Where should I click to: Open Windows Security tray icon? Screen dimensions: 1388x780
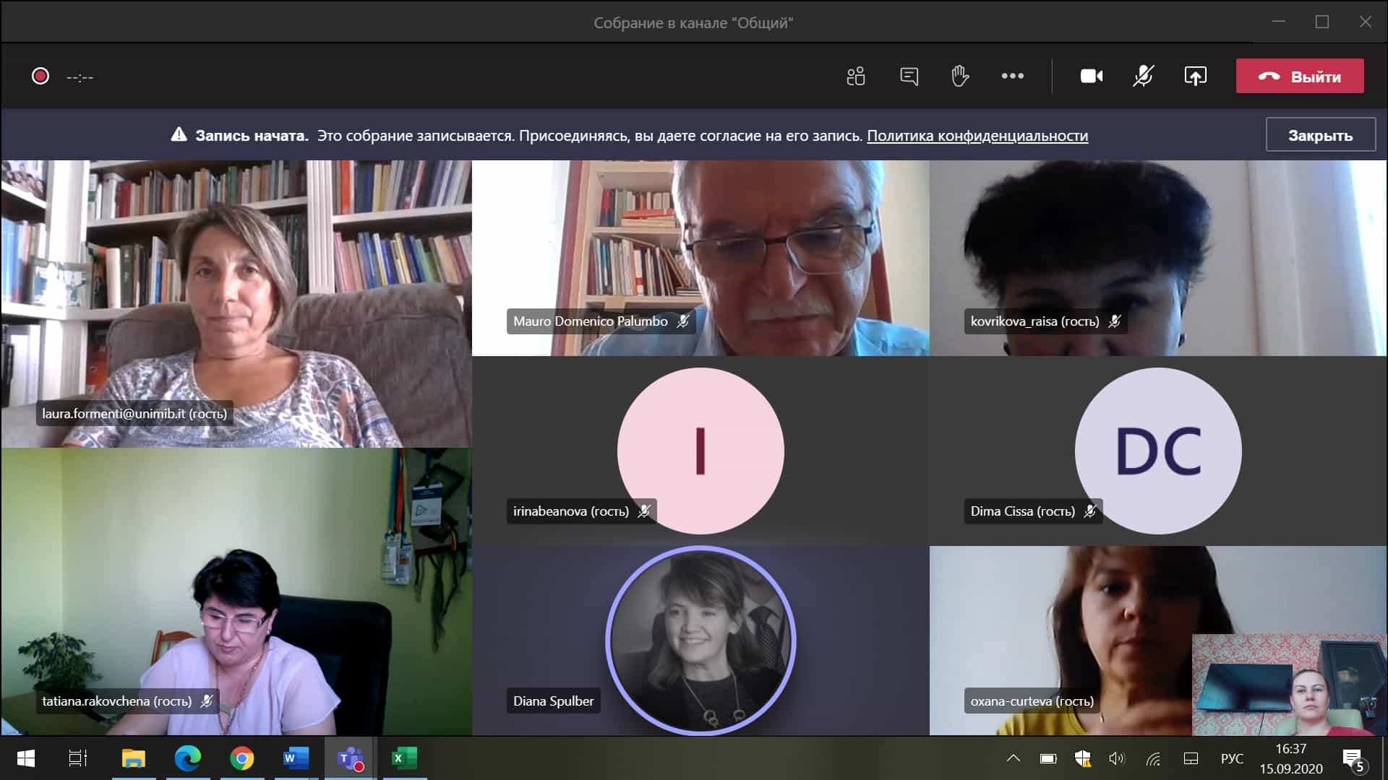click(1083, 758)
